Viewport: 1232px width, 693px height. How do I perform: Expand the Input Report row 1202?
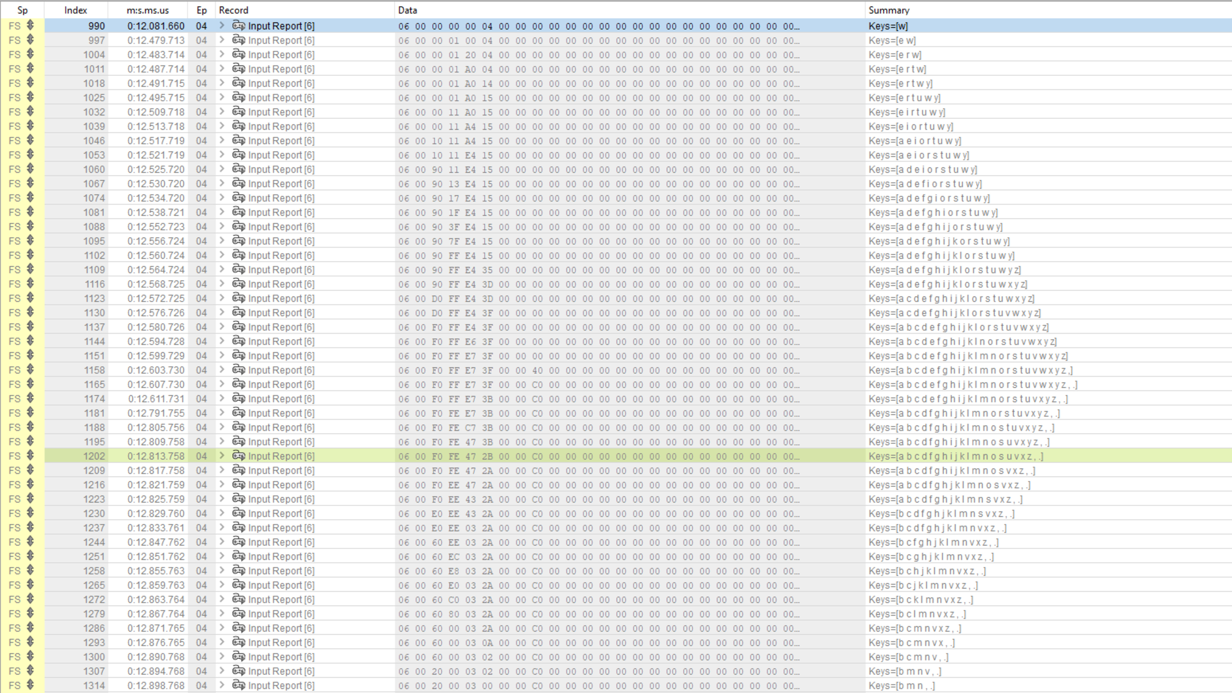click(x=222, y=456)
